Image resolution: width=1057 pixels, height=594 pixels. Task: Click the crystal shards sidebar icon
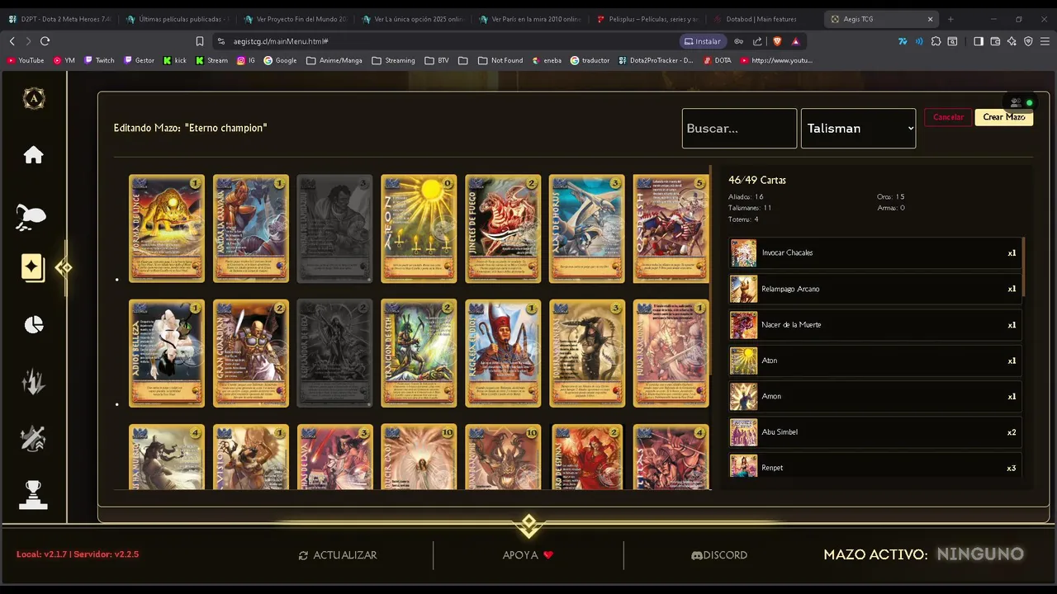(x=33, y=382)
